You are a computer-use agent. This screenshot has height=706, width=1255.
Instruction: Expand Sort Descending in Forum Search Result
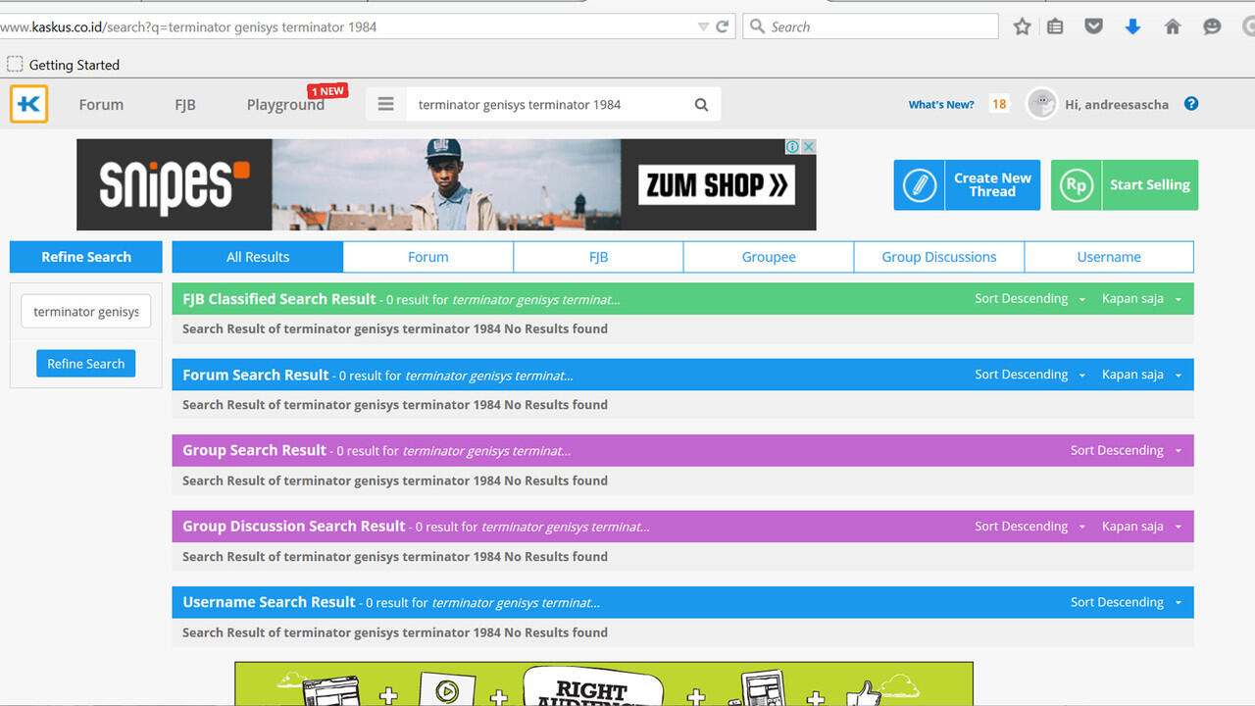1029,375
